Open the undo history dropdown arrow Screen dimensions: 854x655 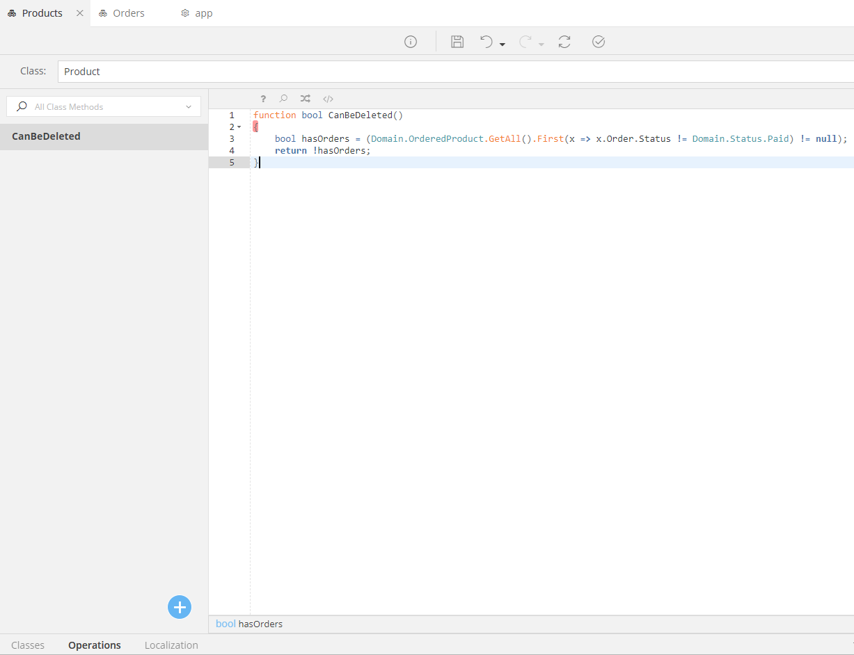(503, 45)
